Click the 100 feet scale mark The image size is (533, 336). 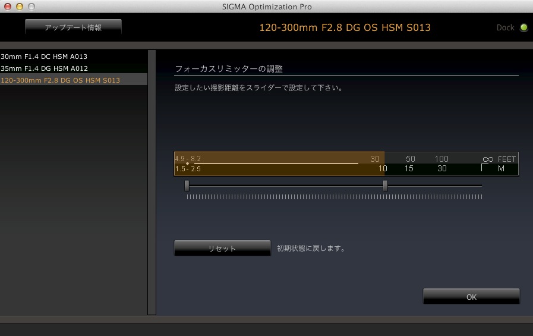click(441, 159)
